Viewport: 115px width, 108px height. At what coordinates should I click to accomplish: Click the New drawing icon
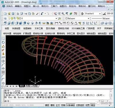point(5,14)
